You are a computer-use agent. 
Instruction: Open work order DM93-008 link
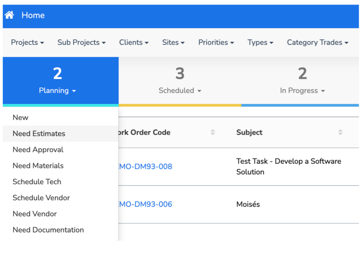click(x=145, y=167)
